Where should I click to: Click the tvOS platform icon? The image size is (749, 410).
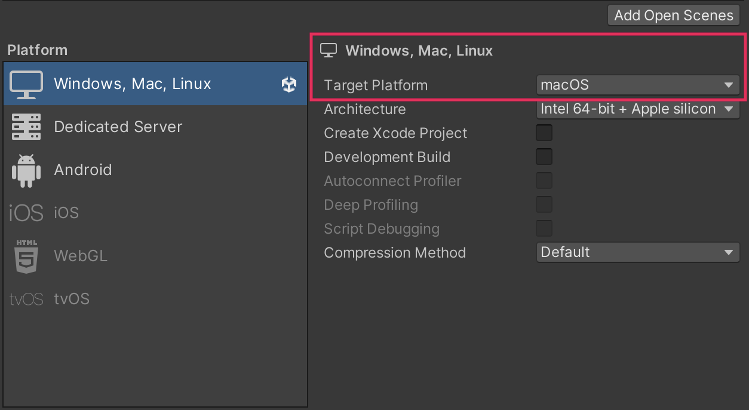pos(26,299)
